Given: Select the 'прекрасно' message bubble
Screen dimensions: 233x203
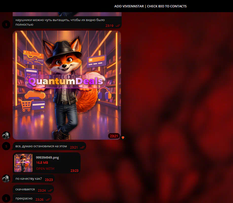Looking at the screenshot, I should click(x=24, y=198).
